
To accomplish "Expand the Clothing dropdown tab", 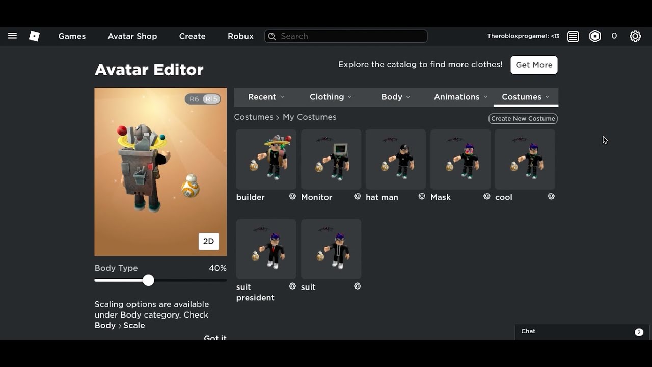I will [331, 97].
